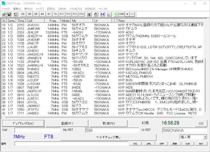This screenshot has height=152, width=210.
Task: Click the Mul? button
Action: (201, 143)
